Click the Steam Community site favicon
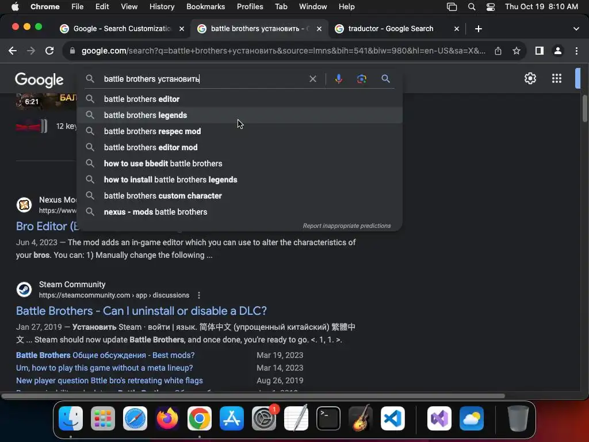589x442 pixels. 24,289
